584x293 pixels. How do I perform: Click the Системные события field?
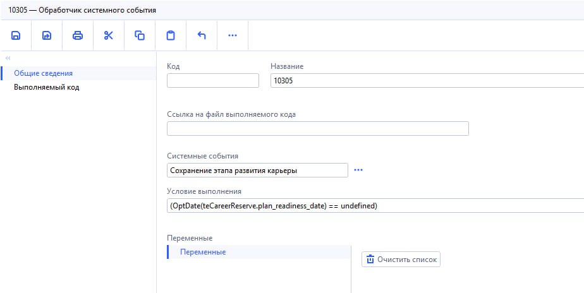click(x=257, y=170)
